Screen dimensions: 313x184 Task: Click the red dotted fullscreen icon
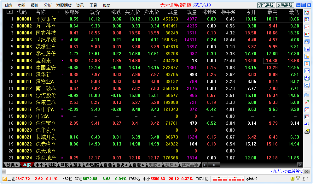(307, 110)
